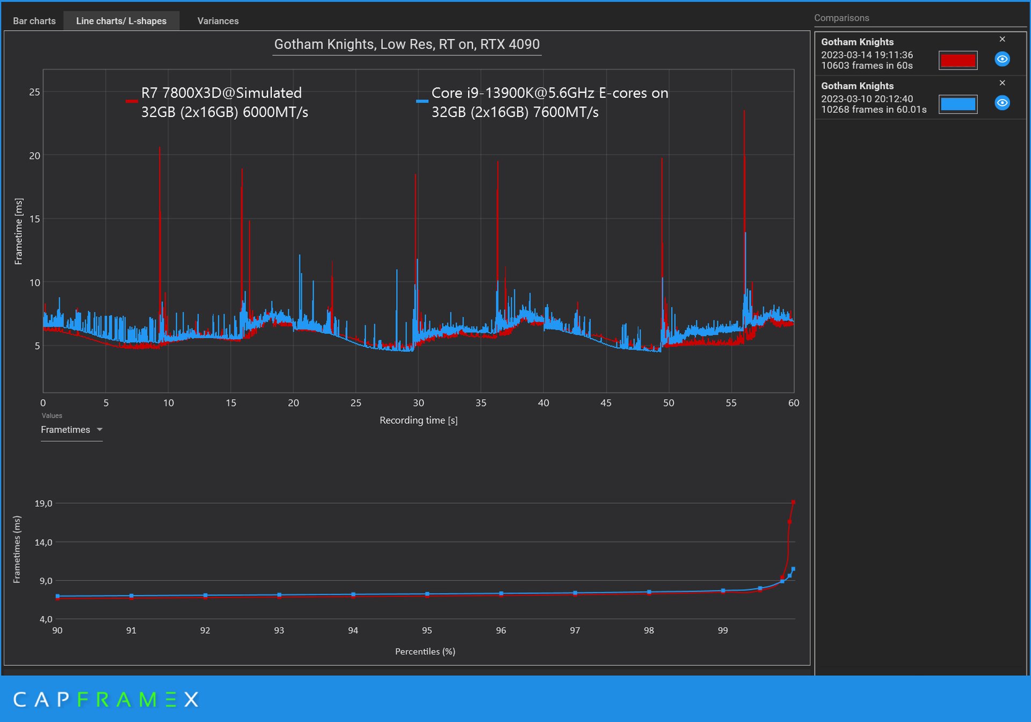Toggle visibility of the red 19:11:36 comparison

[1002, 59]
